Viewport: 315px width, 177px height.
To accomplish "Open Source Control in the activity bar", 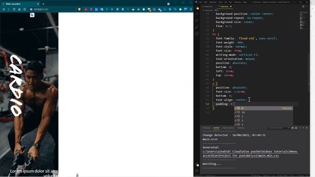I will (197, 21).
